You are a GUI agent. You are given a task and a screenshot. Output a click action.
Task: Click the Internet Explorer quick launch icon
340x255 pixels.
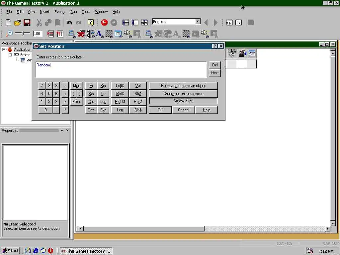point(36,251)
